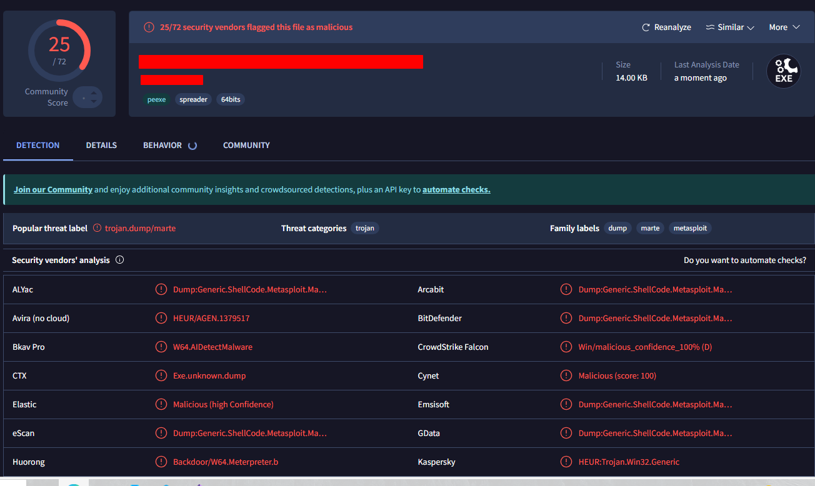Click the Kaspersky vendor name
The image size is (815, 486).
coord(436,462)
